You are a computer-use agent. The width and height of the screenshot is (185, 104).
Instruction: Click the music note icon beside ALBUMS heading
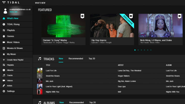pos(40,102)
